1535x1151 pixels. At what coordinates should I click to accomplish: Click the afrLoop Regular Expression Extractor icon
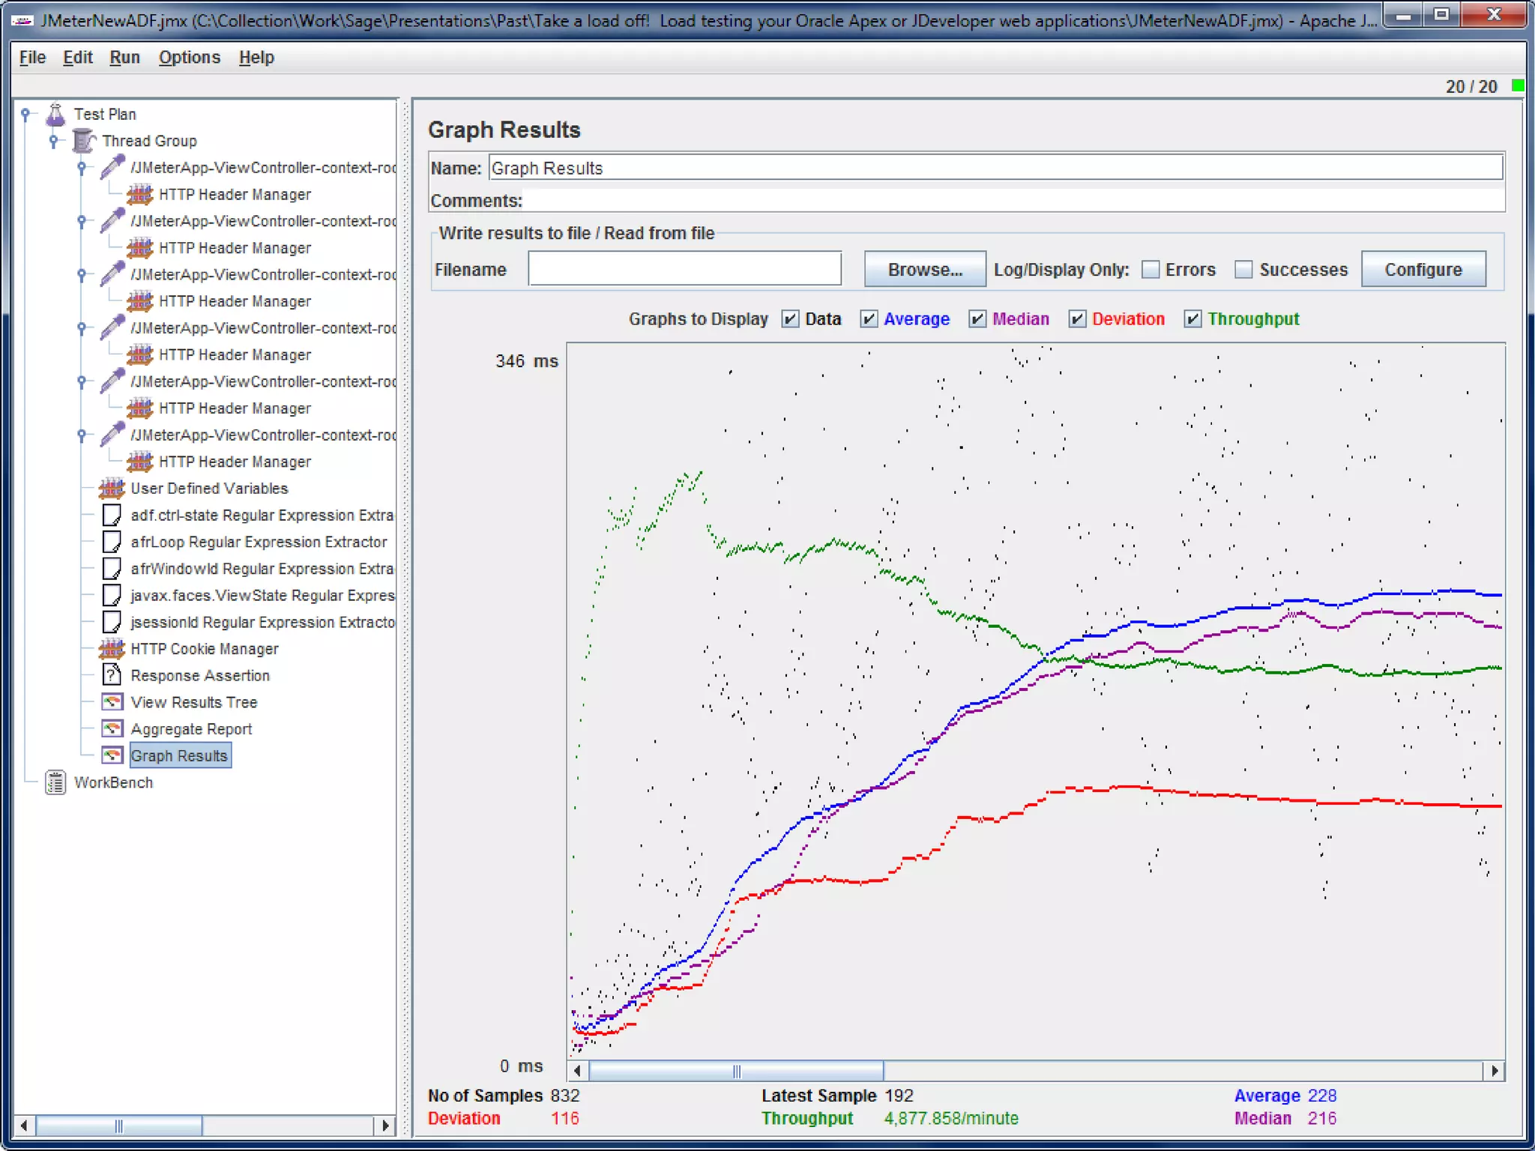(112, 542)
